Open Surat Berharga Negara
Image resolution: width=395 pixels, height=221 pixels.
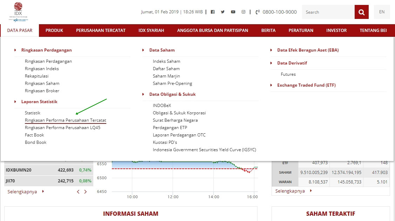pos(175,120)
